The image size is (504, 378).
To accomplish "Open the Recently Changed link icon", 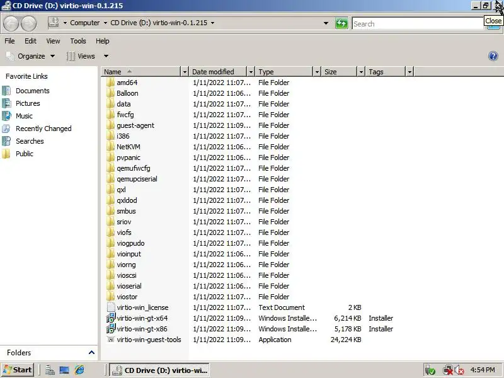I will [x=6, y=129].
